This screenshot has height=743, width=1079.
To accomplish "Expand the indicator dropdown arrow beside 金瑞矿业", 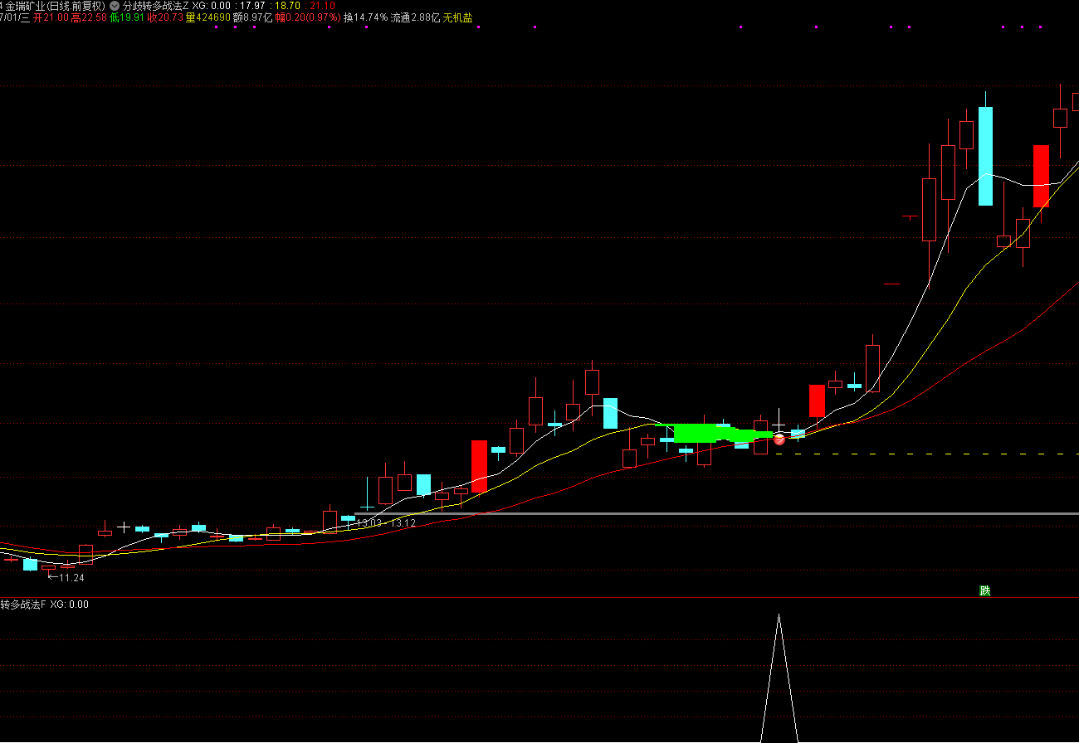I will coord(115,6).
